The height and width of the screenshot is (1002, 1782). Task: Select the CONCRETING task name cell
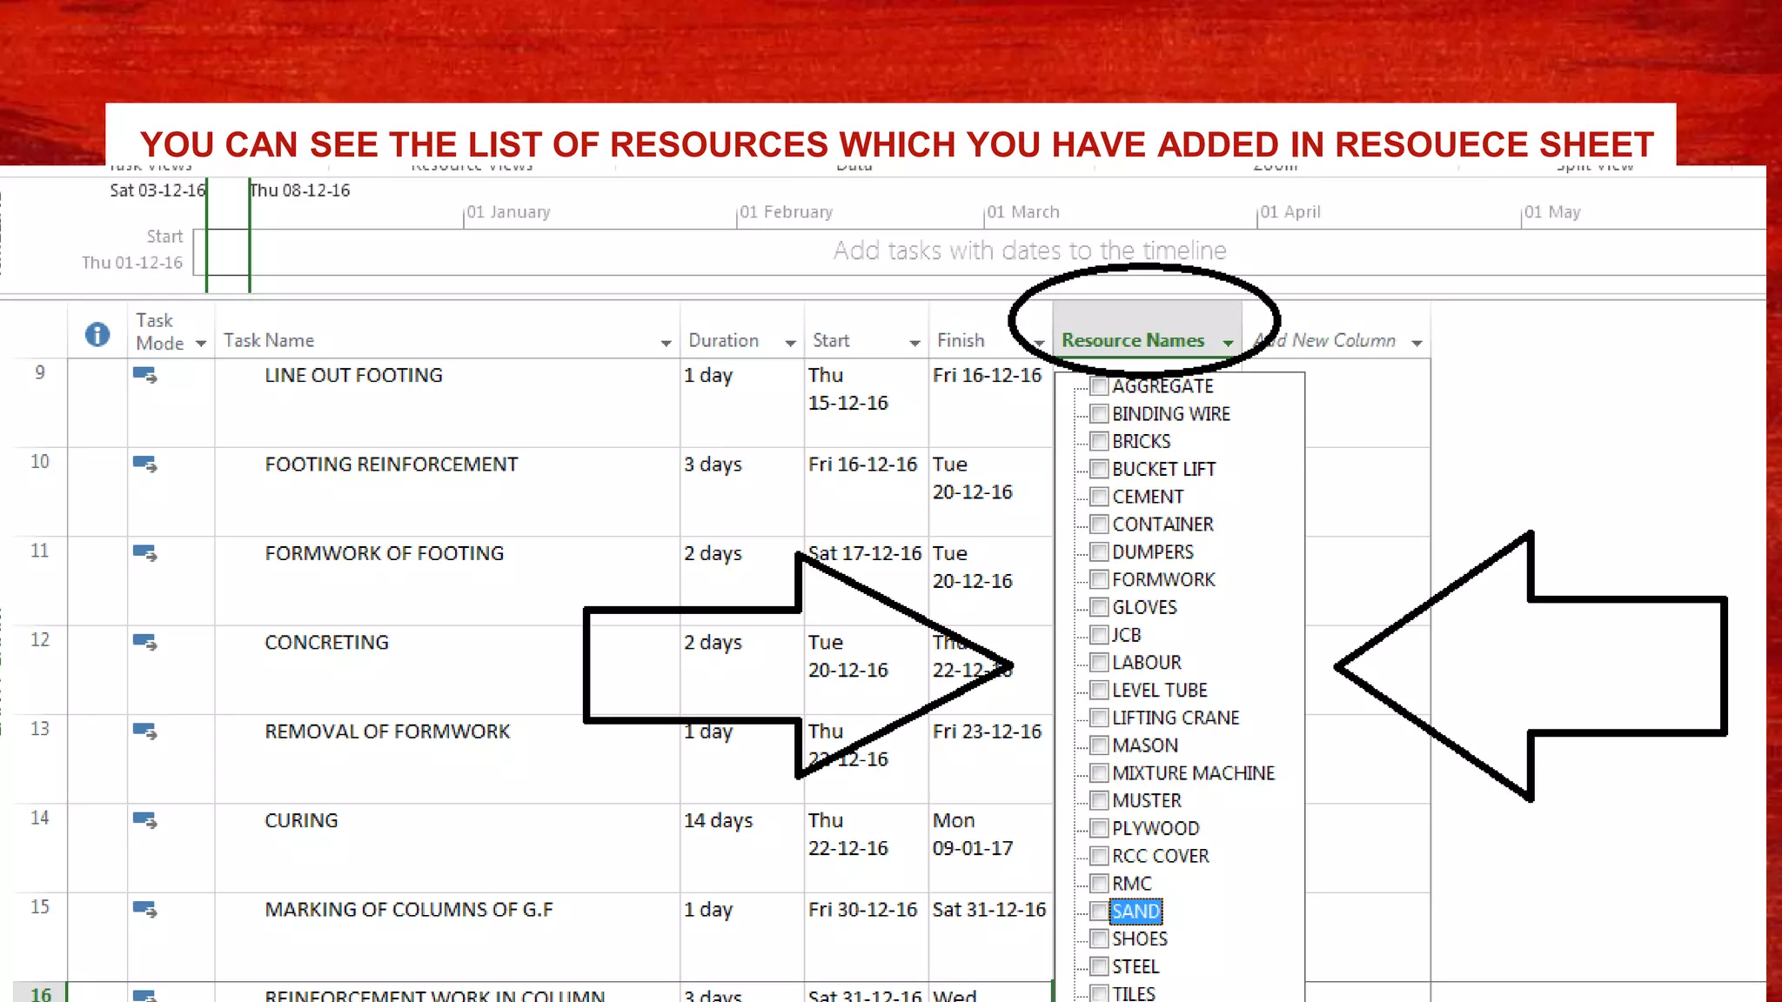447,670
